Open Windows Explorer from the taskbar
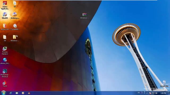 [17, 93]
